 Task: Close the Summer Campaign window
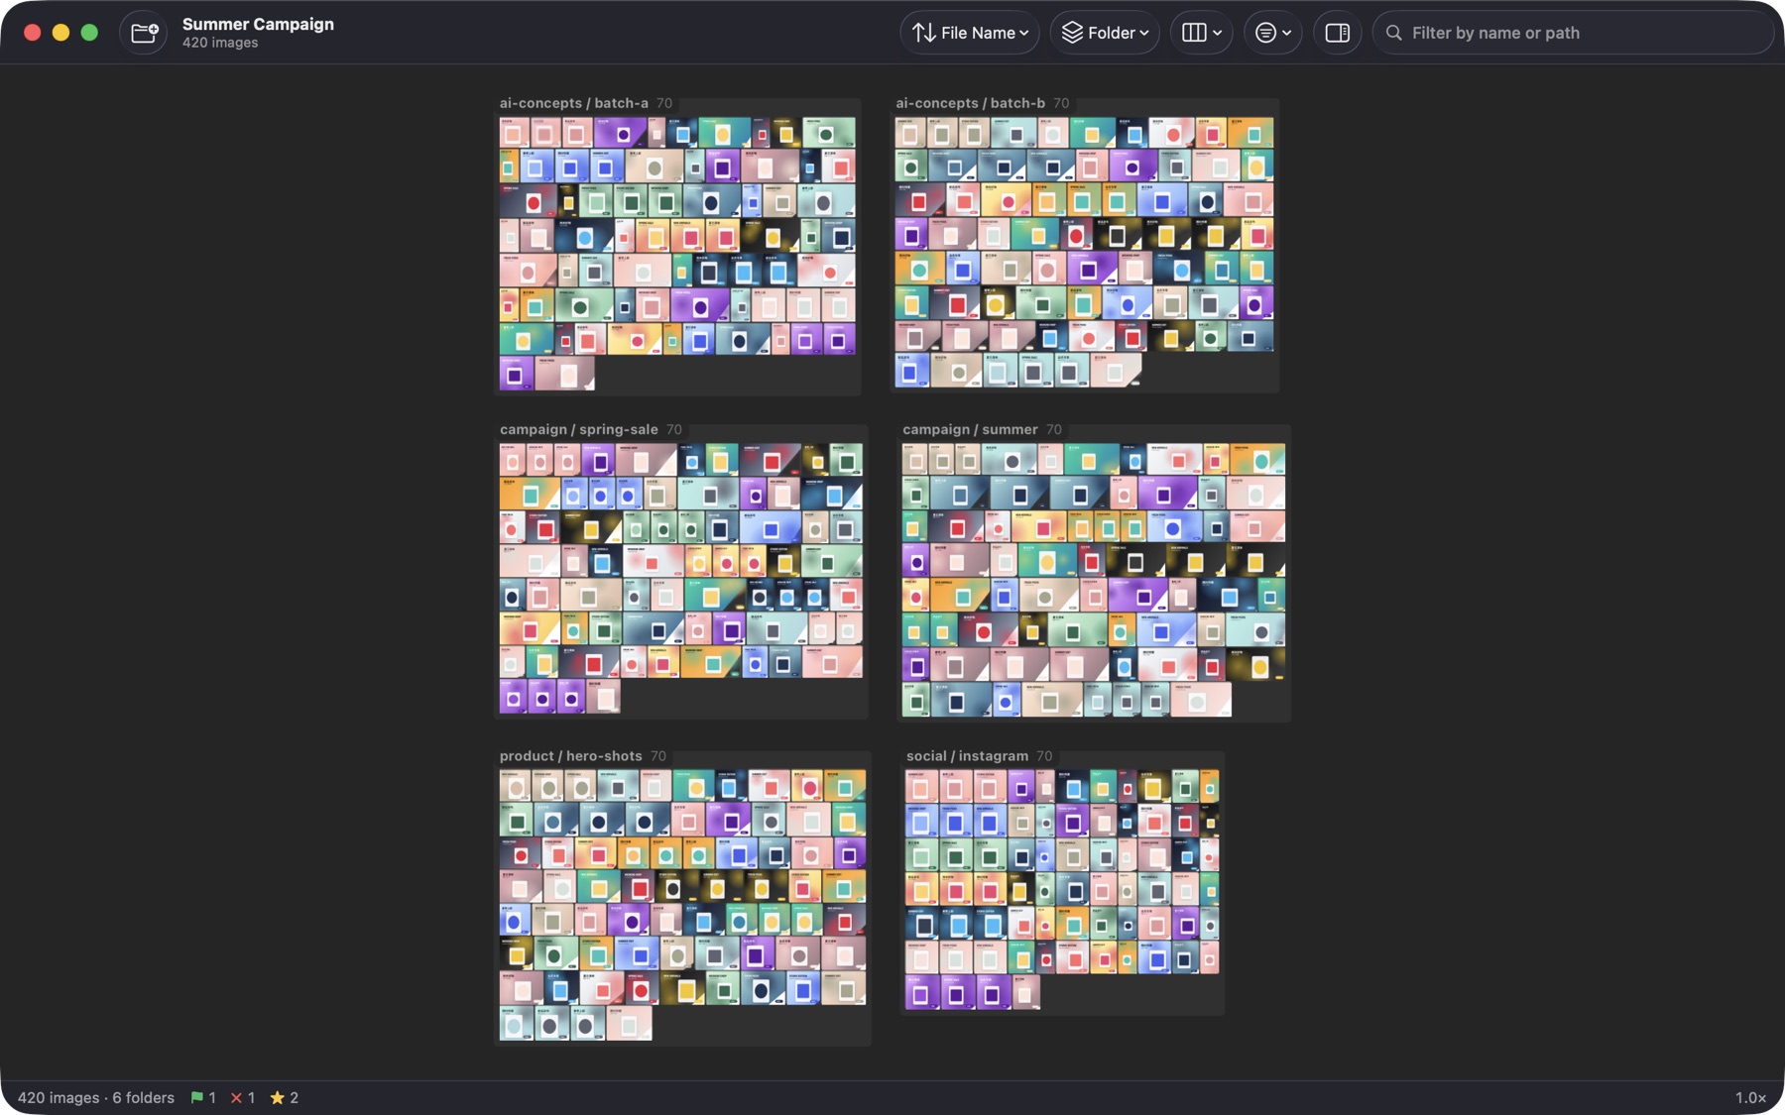32,33
